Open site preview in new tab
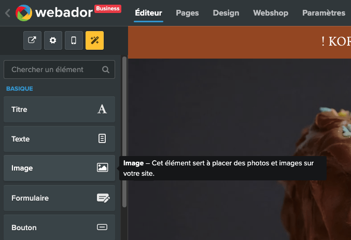Viewport: 351px width, 240px height. 32,40
